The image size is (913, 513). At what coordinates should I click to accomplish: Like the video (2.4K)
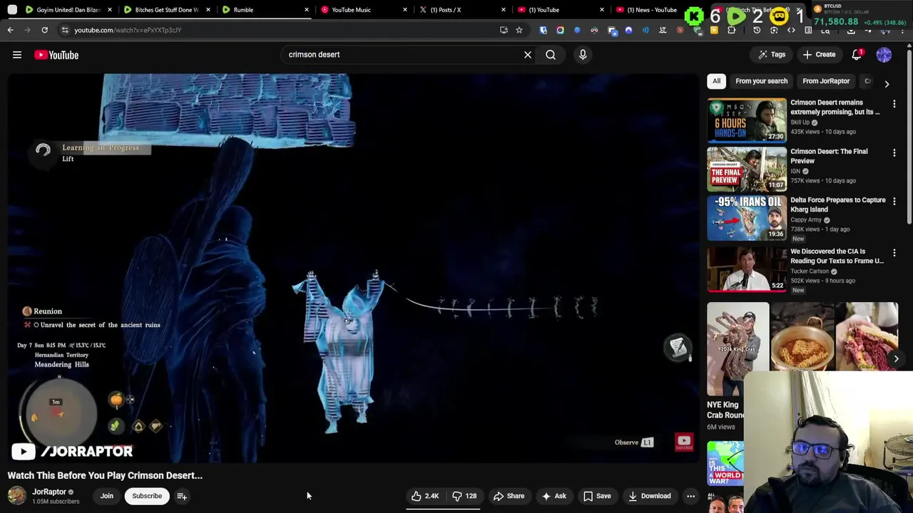click(426, 496)
